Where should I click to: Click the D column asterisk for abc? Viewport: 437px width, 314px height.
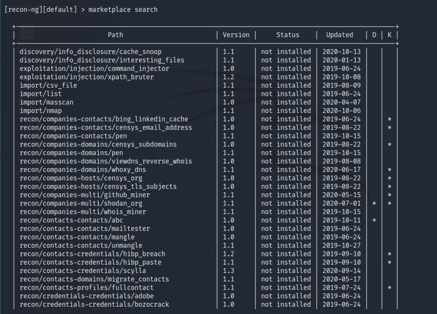[x=374, y=220]
